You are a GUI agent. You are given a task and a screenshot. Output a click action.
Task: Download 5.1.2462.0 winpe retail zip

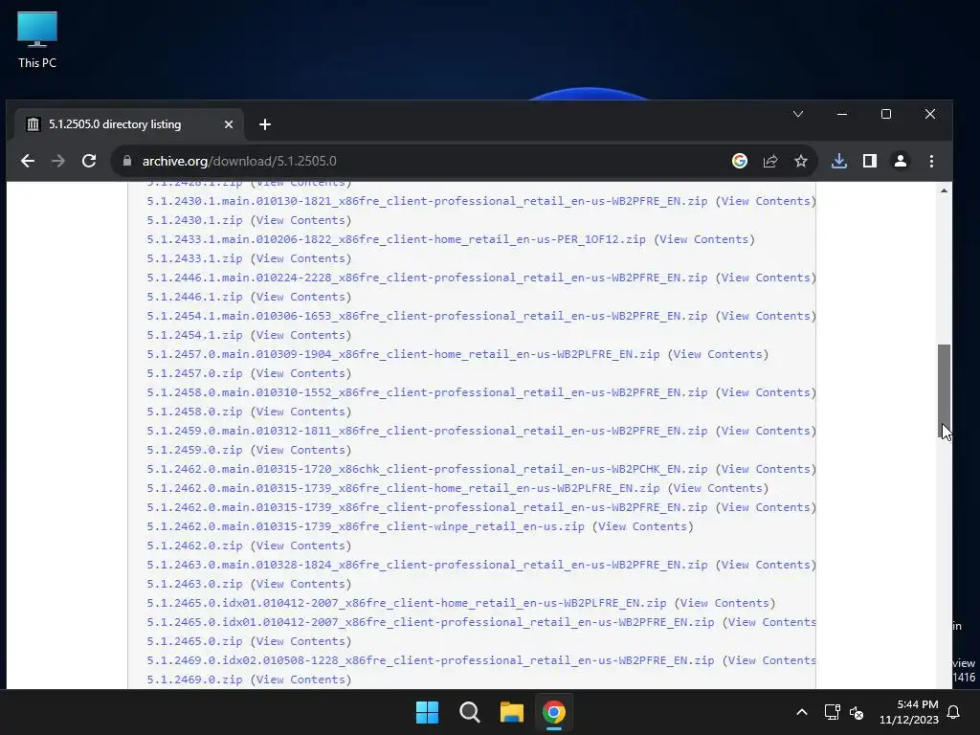coord(366,527)
